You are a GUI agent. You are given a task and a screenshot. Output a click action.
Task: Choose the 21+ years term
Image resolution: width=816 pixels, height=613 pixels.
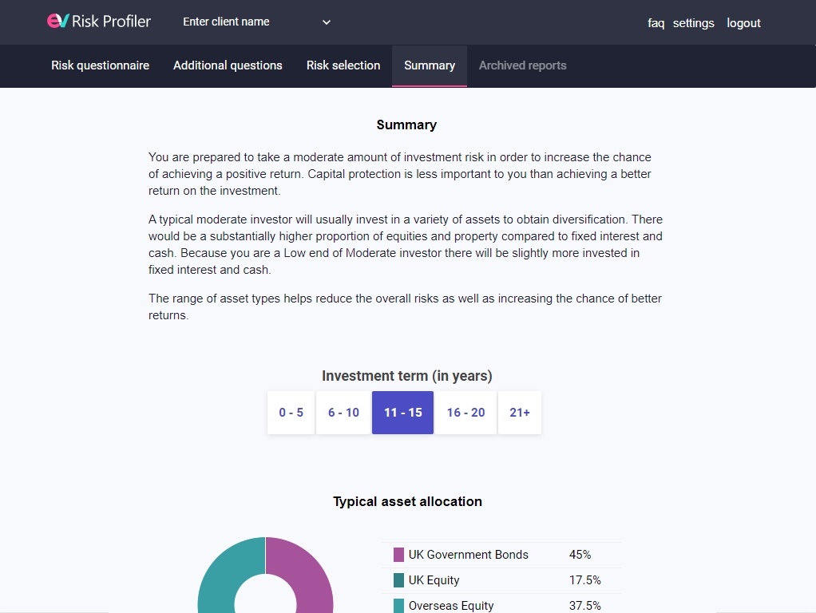(x=519, y=413)
